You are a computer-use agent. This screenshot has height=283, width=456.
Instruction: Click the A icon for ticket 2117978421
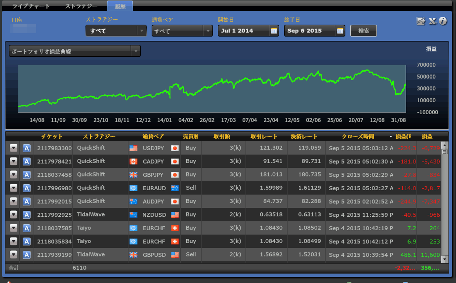pyautogui.click(x=27, y=162)
